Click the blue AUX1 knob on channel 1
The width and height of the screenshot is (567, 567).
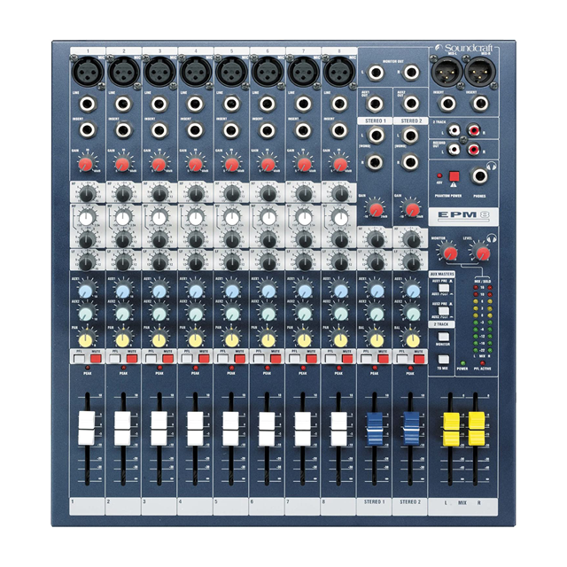tap(87, 291)
